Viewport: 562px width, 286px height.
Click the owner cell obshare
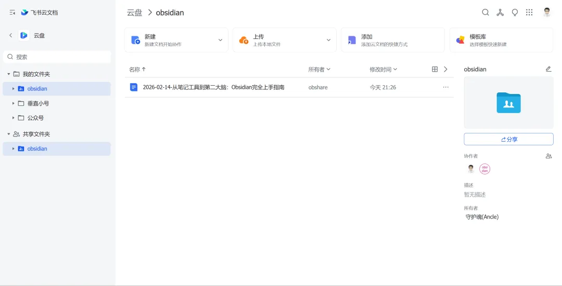tap(318, 87)
